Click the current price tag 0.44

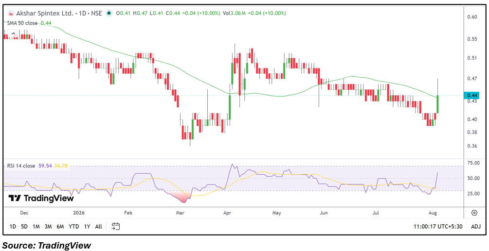[471, 96]
